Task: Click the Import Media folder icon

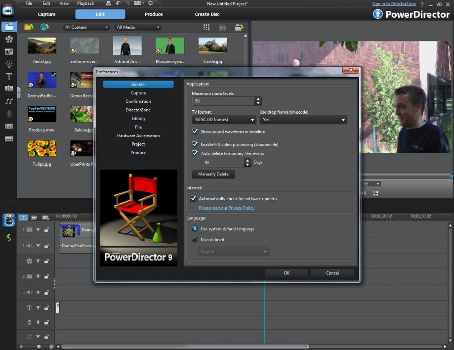Action: pyautogui.click(x=29, y=27)
